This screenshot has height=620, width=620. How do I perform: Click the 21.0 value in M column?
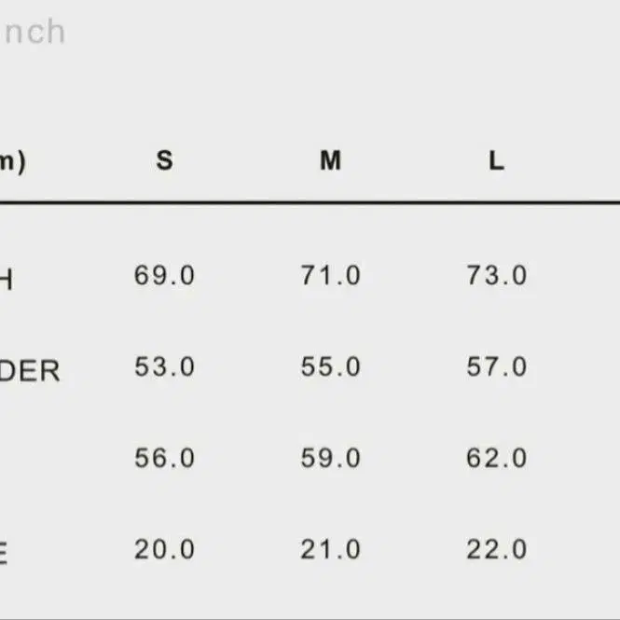(331, 549)
